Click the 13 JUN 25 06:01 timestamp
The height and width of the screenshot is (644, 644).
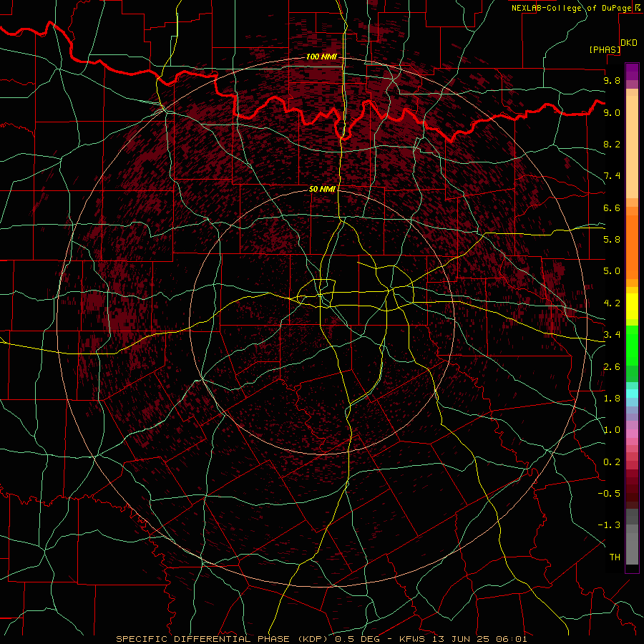coord(478,639)
